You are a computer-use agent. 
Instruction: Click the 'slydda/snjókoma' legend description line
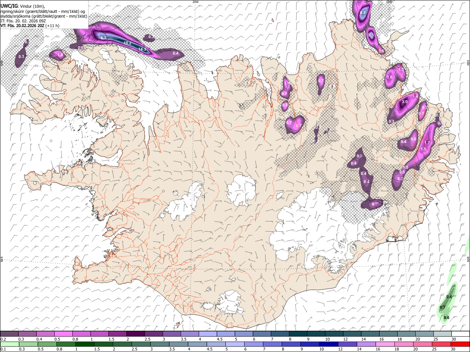pos(44,16)
